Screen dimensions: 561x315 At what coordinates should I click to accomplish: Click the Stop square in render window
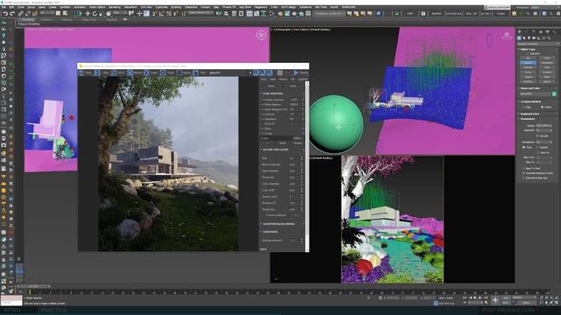(280, 73)
